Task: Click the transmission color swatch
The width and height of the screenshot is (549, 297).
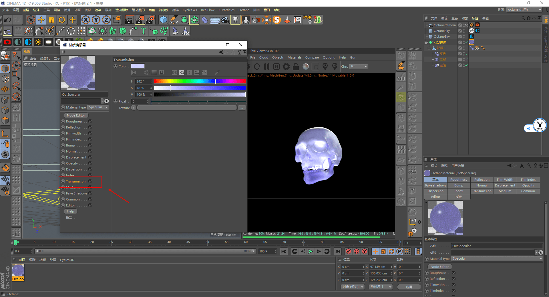Action: tap(138, 66)
